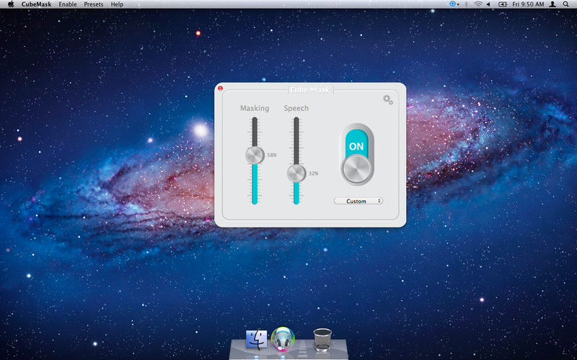Open the Enable menu
The width and height of the screenshot is (577, 360).
[68, 4]
